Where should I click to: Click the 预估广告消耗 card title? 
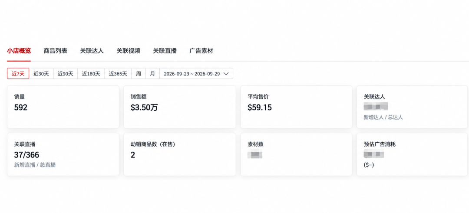point(380,144)
